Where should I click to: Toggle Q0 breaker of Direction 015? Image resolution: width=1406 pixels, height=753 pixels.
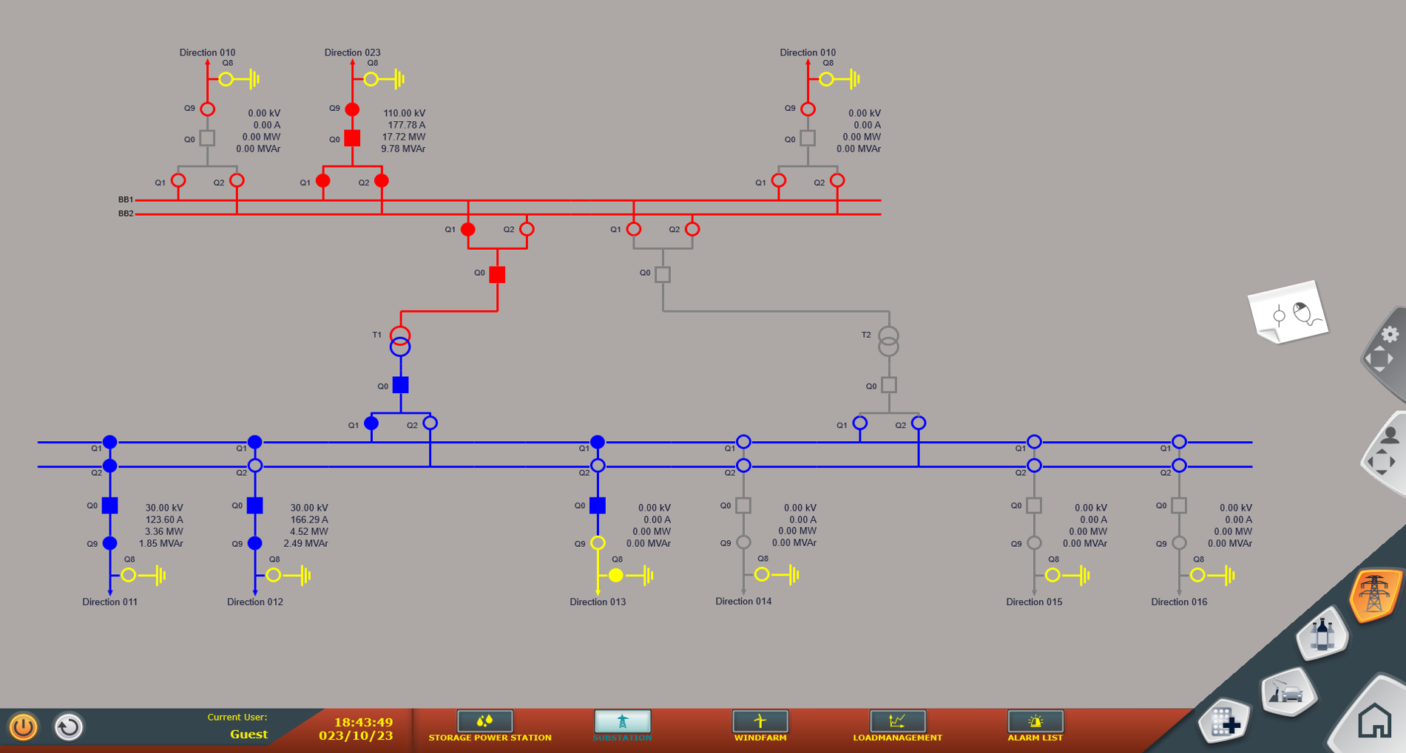pyautogui.click(x=1035, y=505)
